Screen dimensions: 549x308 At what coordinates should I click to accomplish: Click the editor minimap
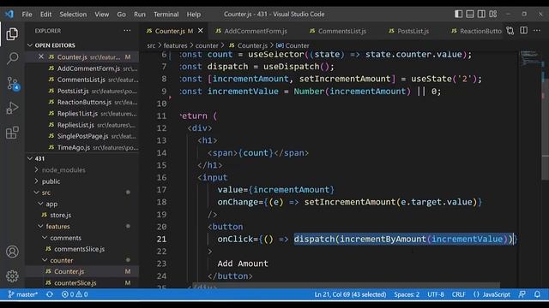point(530,58)
